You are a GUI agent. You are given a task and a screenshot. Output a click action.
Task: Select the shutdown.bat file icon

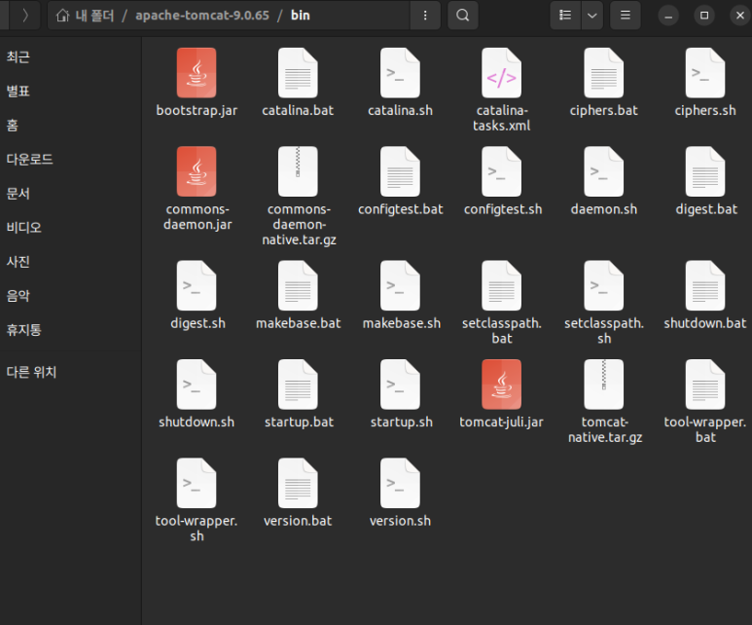click(x=705, y=286)
